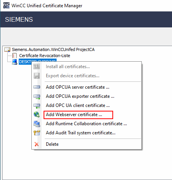Select Add Audit Trail system certificate...
The width and height of the screenshot is (172, 180).
(86, 133)
